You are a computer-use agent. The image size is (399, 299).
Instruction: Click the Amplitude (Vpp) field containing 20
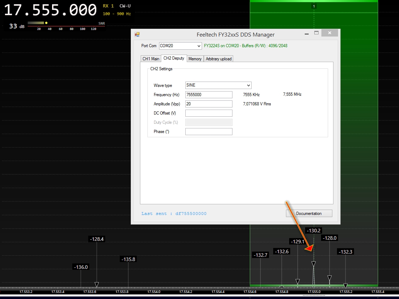209,104
